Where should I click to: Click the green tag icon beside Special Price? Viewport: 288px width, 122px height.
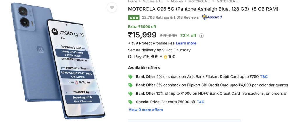(x=131, y=102)
